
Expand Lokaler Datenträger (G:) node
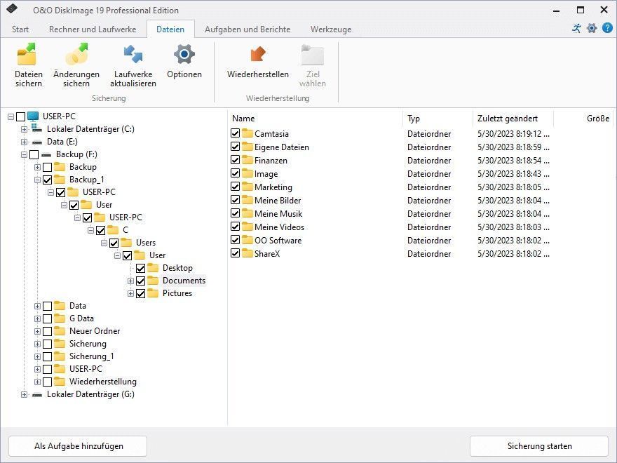coord(24,394)
